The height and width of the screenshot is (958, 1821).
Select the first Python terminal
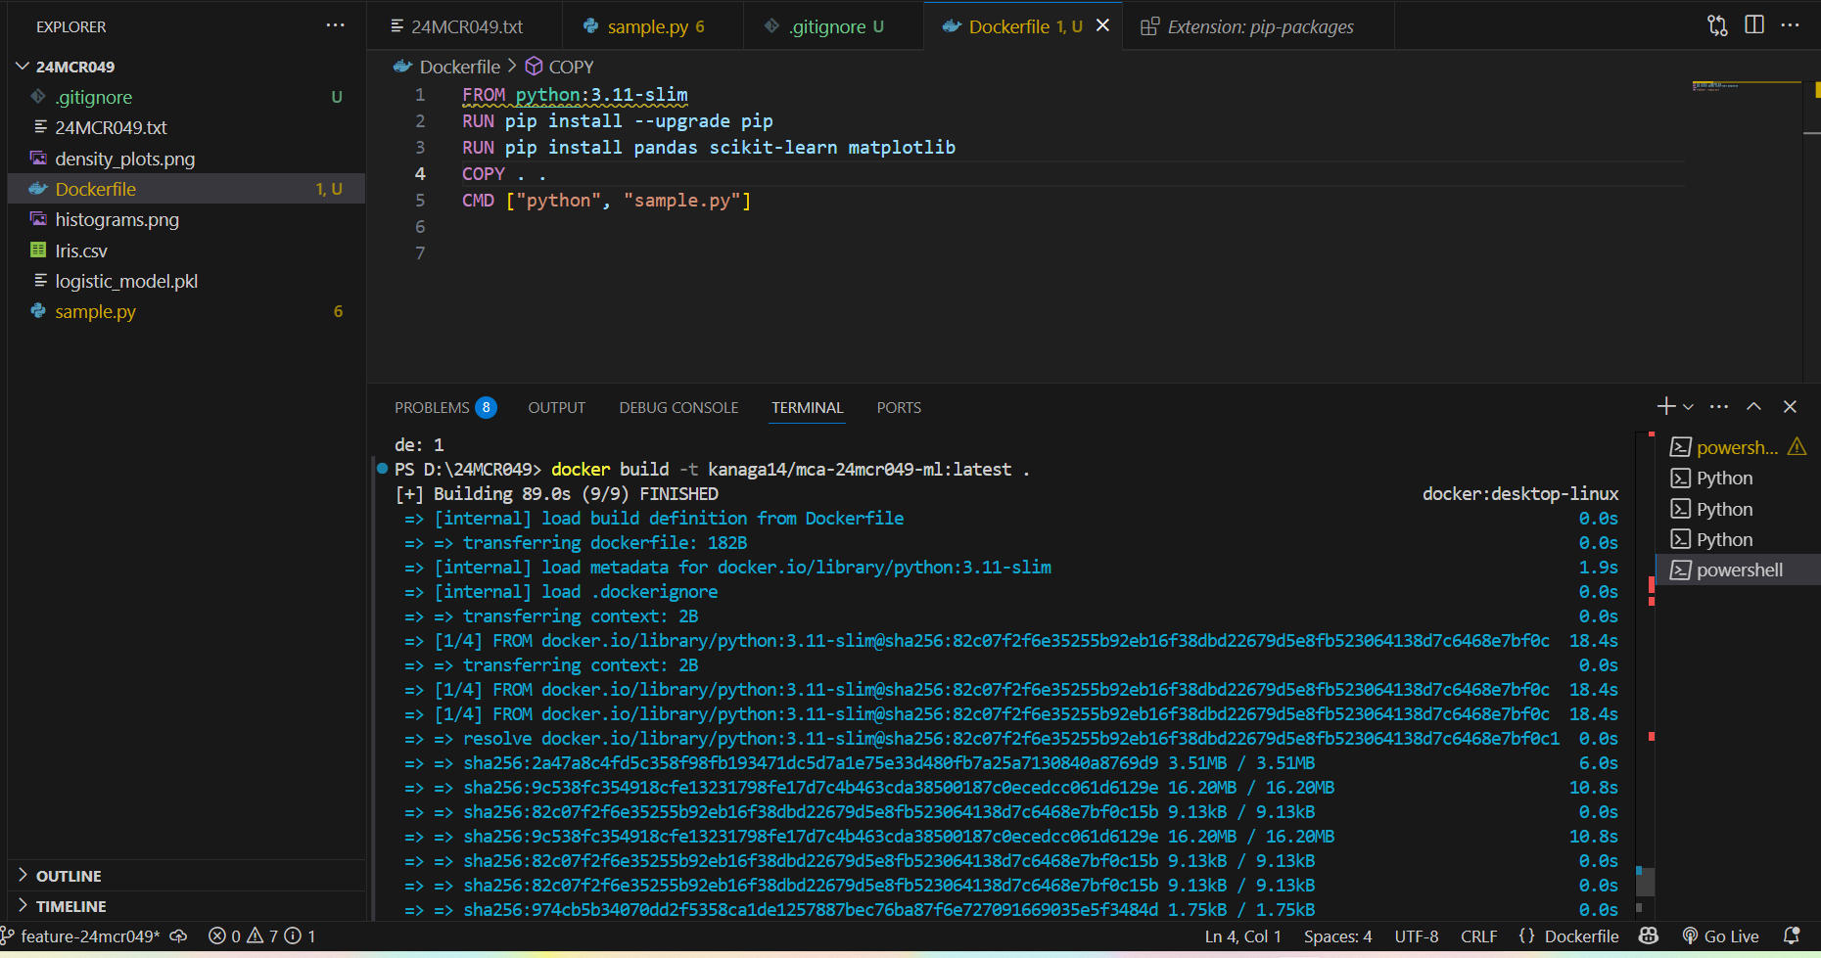(x=1738, y=478)
